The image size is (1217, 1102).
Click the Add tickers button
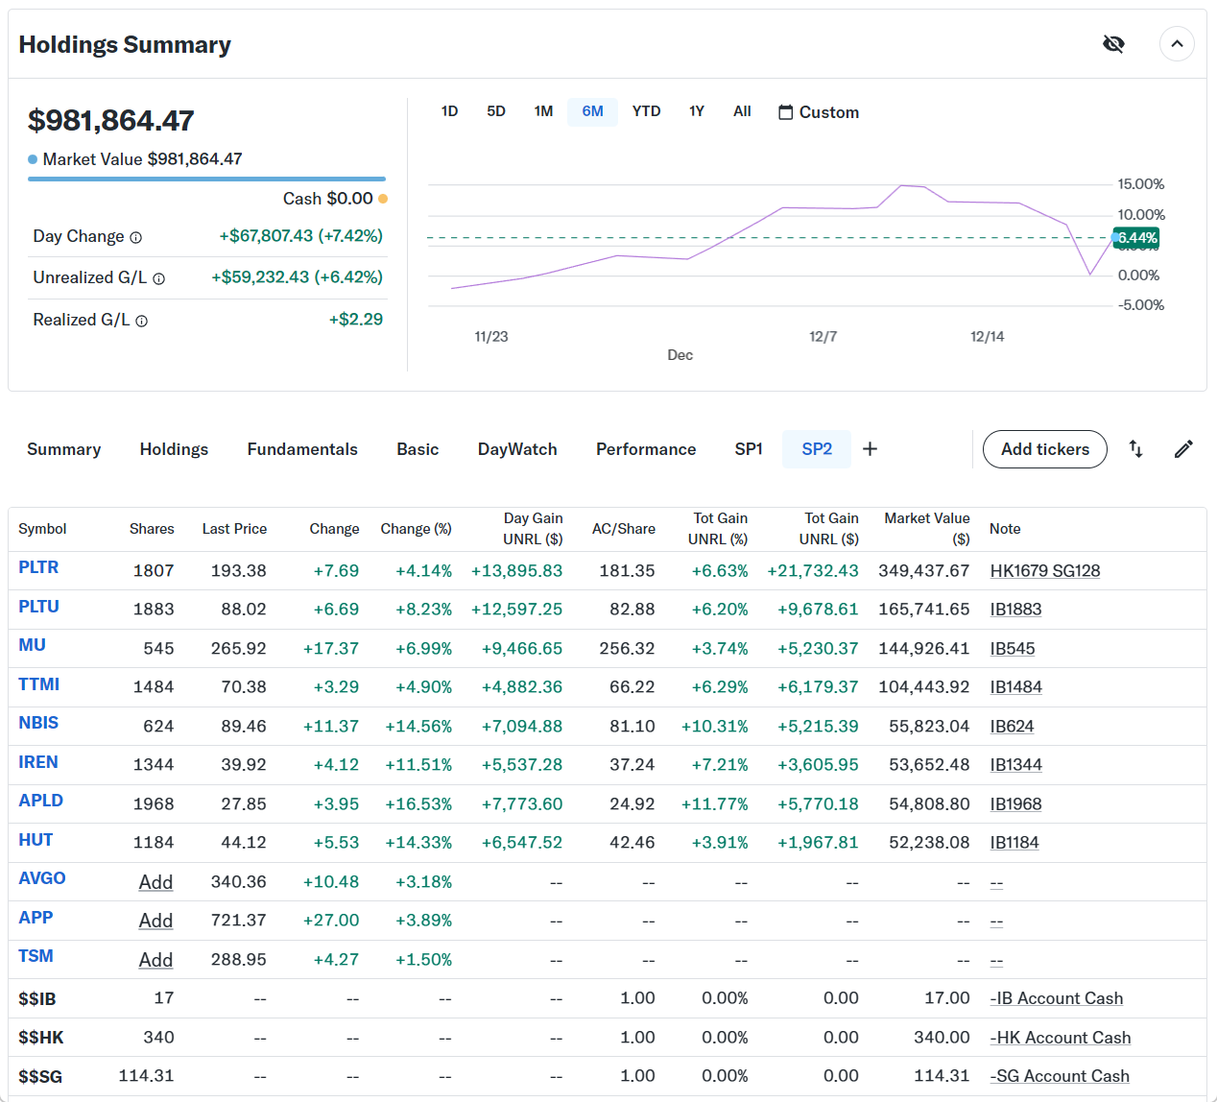coord(1044,449)
